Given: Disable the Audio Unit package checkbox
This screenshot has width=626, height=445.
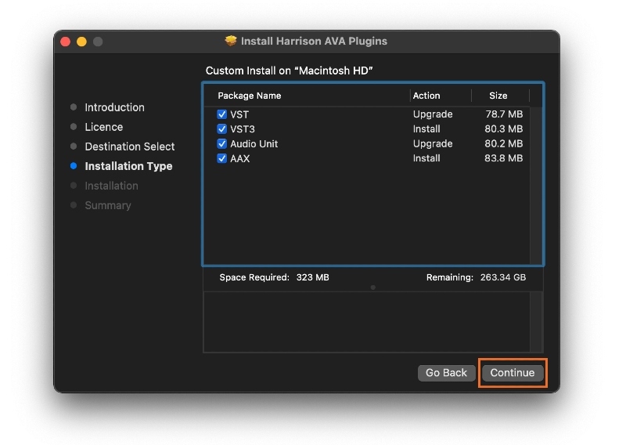Looking at the screenshot, I should point(221,144).
